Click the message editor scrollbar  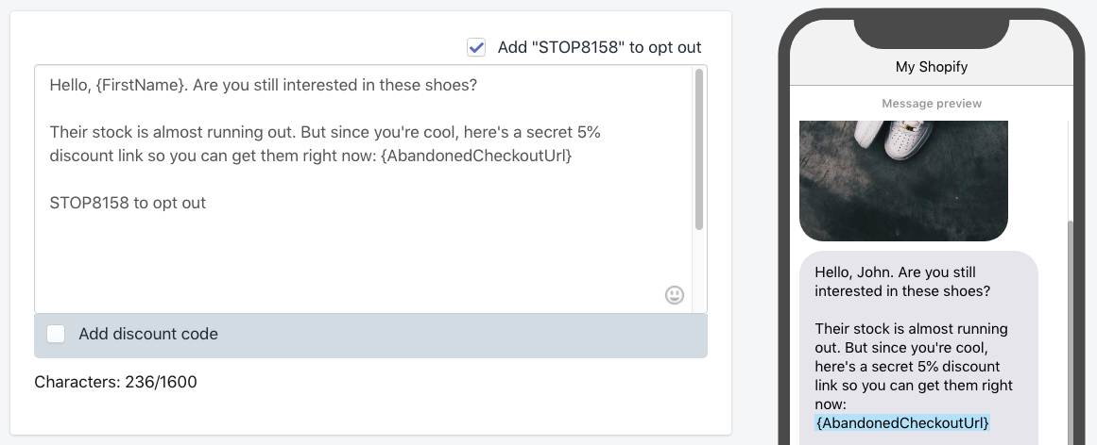(x=699, y=150)
